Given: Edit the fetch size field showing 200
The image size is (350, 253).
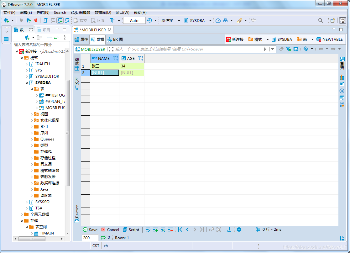Looking at the screenshot, I should click(x=90, y=238).
